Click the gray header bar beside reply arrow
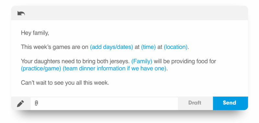 tap(136, 13)
